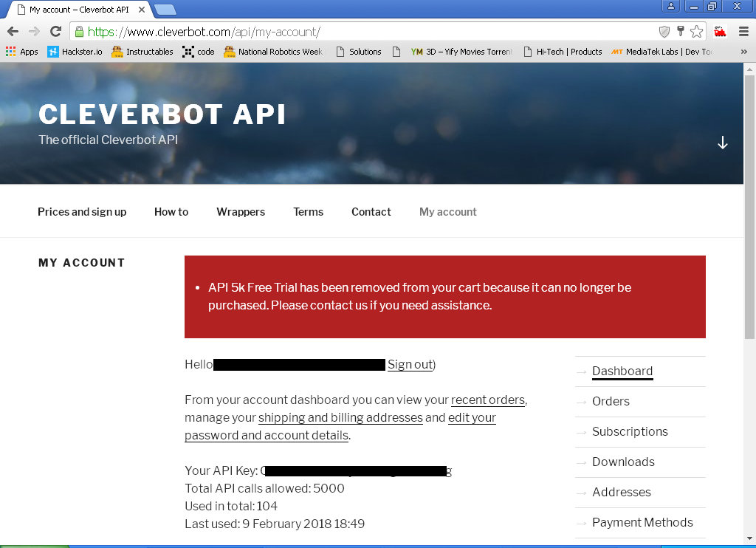The height and width of the screenshot is (548, 756).
Task: Click the text 'Total API calls allowed: 5000'
Action: (265, 488)
